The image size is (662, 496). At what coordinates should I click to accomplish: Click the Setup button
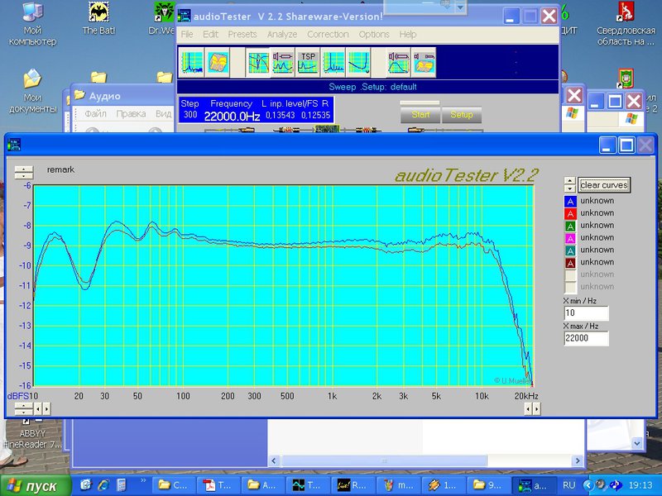pyautogui.click(x=462, y=115)
